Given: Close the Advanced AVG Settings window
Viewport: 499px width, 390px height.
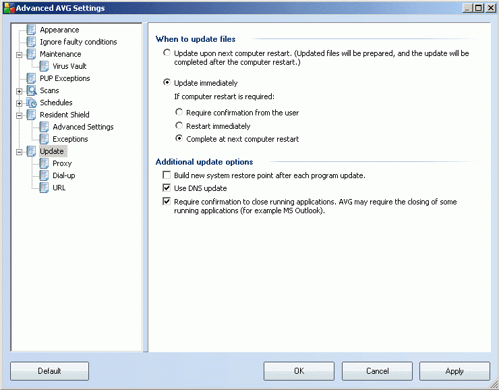Looking at the screenshot, I should click(x=491, y=8).
